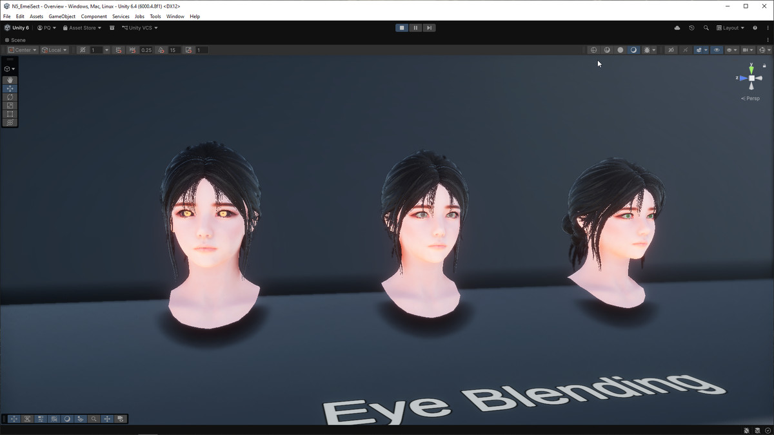Viewport: 774px width, 435px height.
Task: Open the layers visibility dropdown
Action: [731, 50]
